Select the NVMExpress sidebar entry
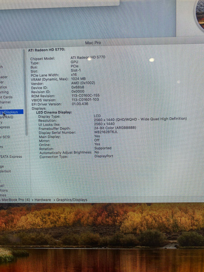Screen dimensions: 204x272 (5, 127)
